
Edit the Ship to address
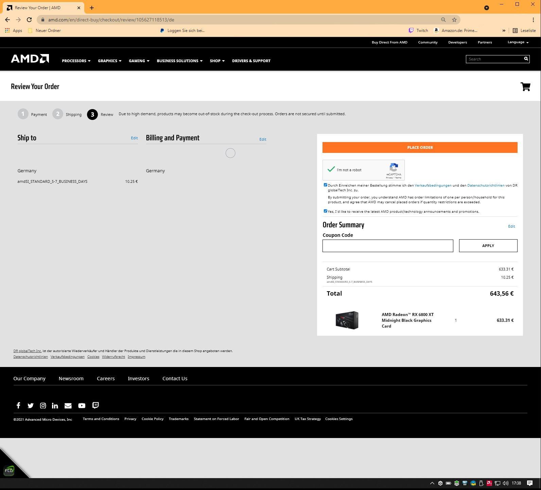pyautogui.click(x=134, y=138)
